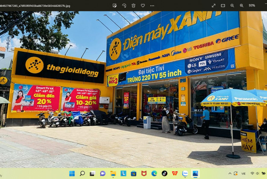Enter full screen with the diagonal arrows icon
Viewport: 267px width, 179px height.
point(214,6)
